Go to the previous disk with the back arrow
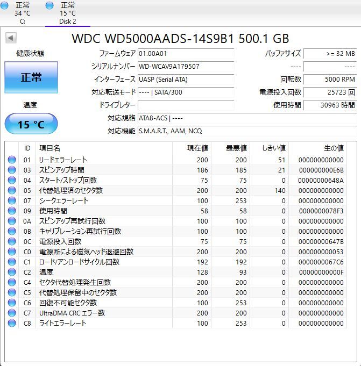 pyautogui.click(x=11, y=38)
